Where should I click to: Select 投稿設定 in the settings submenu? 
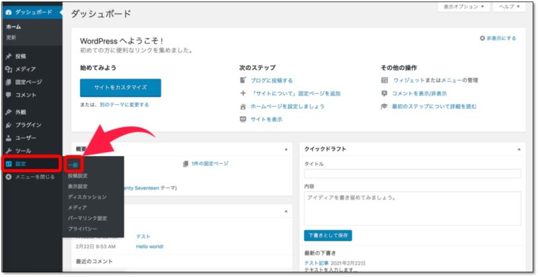[77, 175]
